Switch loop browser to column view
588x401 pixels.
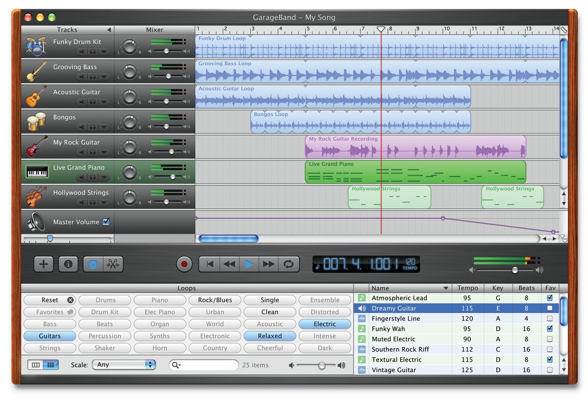[35, 365]
